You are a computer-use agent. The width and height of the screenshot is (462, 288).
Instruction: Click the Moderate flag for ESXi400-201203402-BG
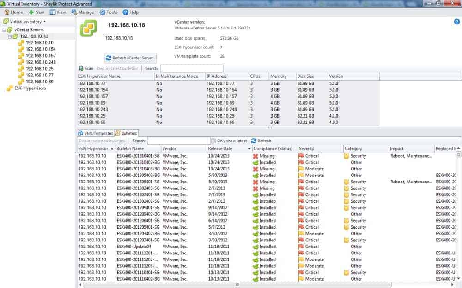pyautogui.click(x=301, y=234)
